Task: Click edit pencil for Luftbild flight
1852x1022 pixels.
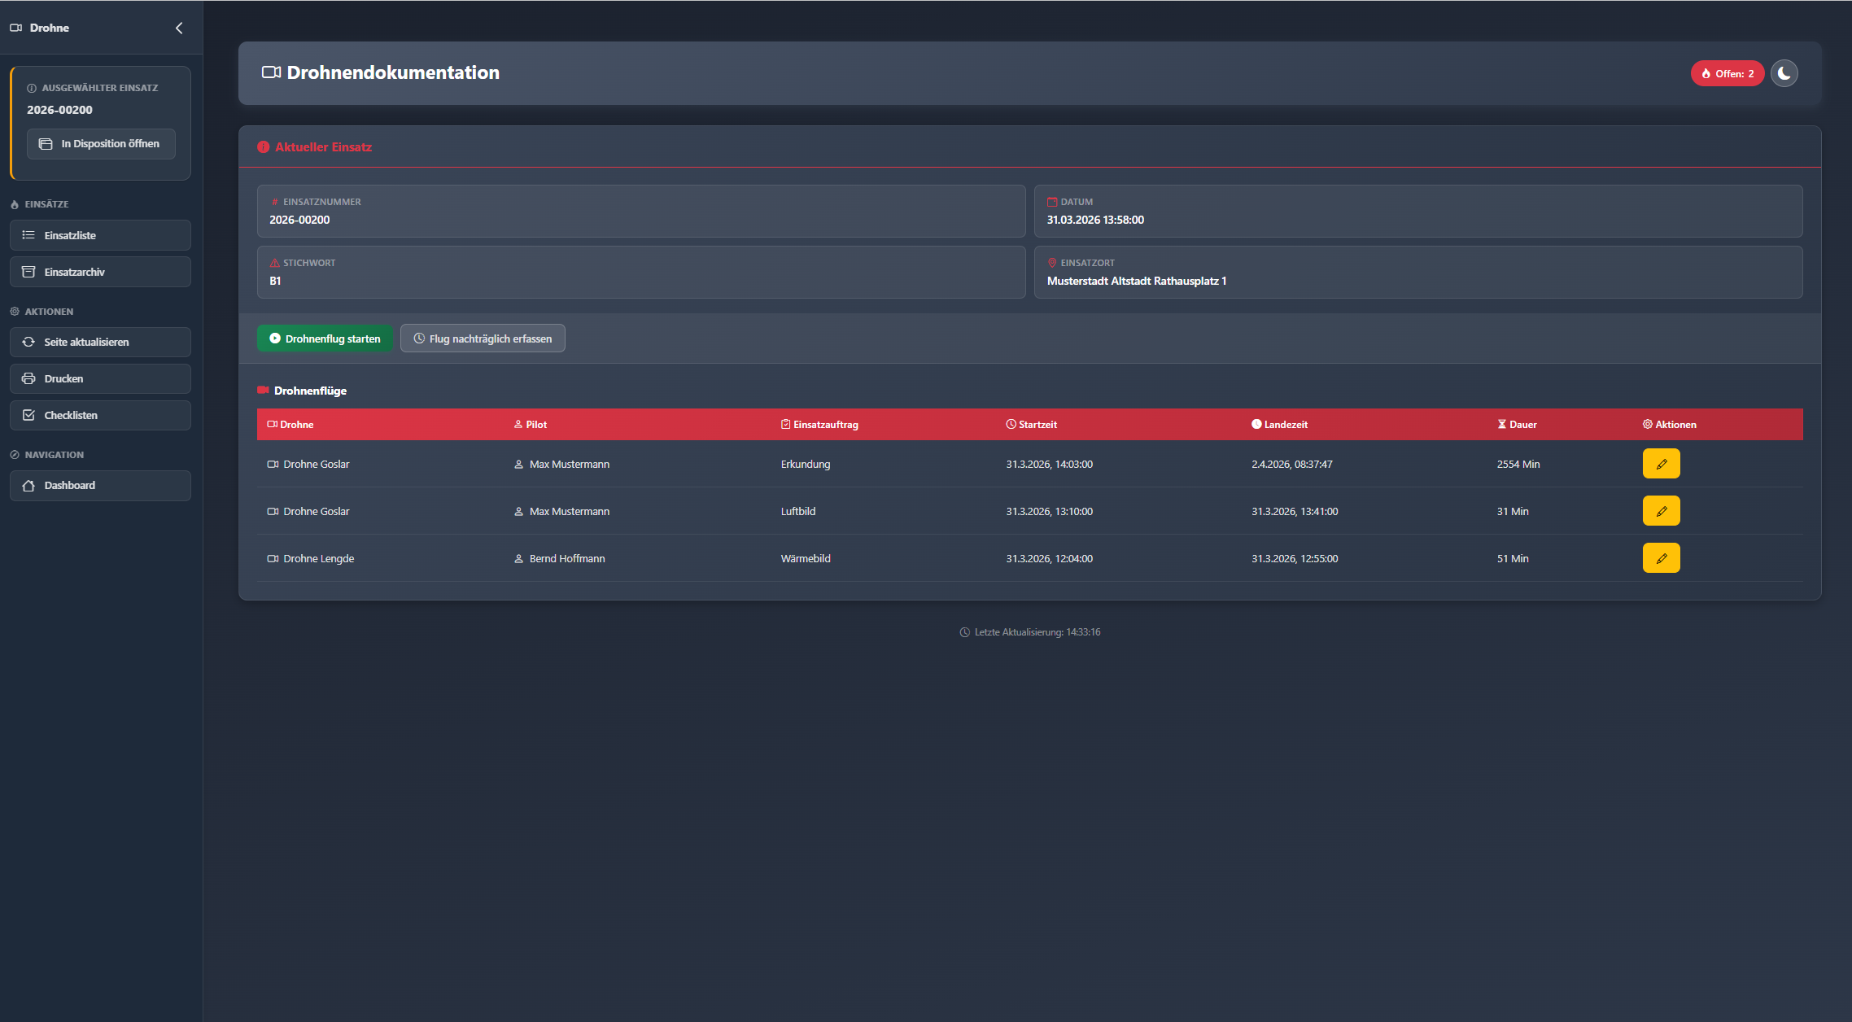Action: [x=1661, y=511]
